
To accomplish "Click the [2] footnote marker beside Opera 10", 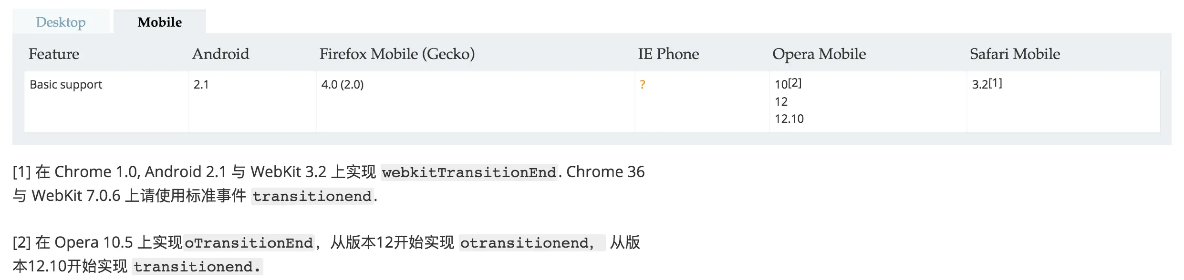I will (795, 83).
